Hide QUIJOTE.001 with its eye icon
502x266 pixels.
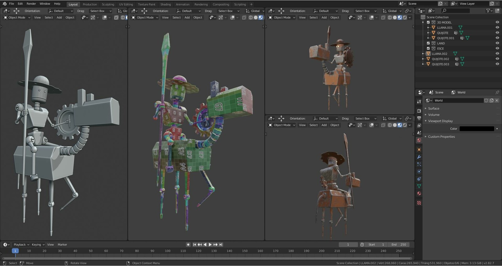[x=497, y=38]
